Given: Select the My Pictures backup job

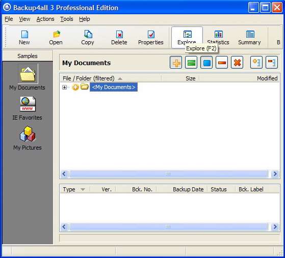Looking at the screenshot, I should (x=27, y=138).
